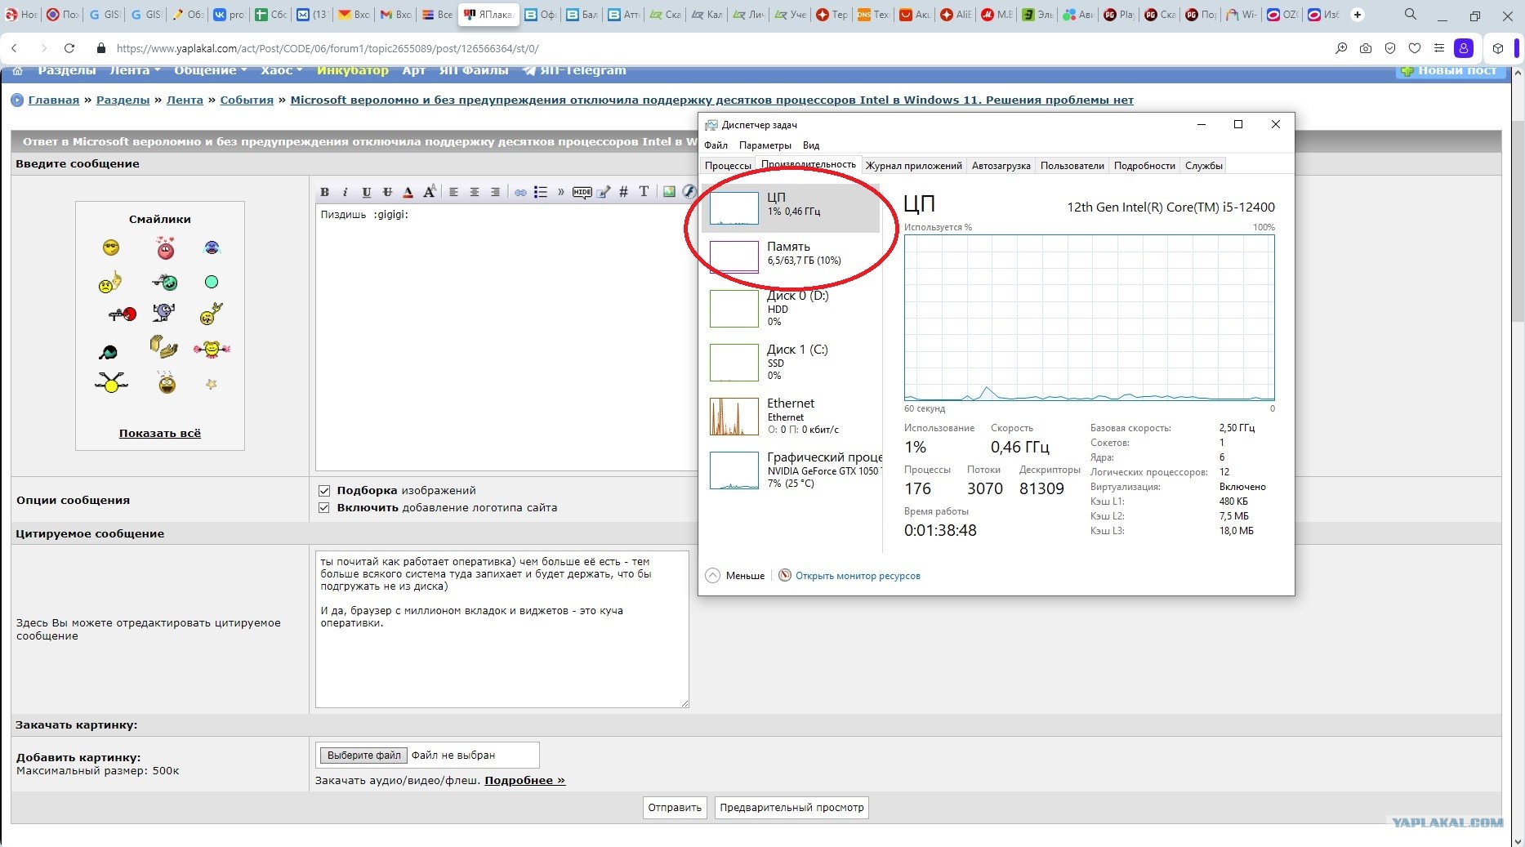Insert a quote block with » icon

(561, 192)
